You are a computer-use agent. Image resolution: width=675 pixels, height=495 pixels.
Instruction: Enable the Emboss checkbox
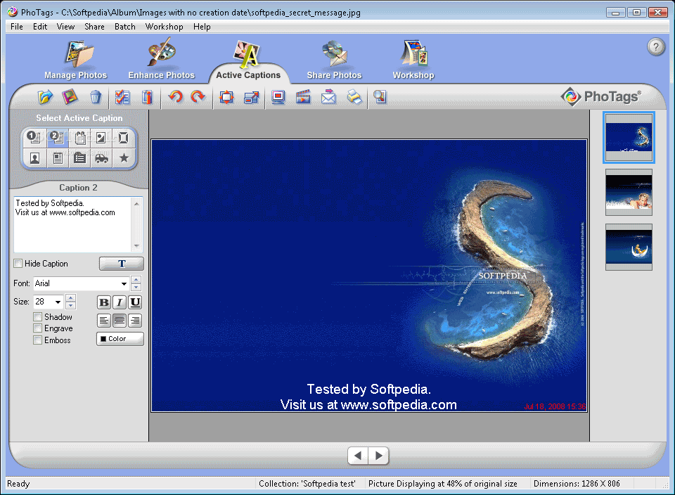coord(38,340)
